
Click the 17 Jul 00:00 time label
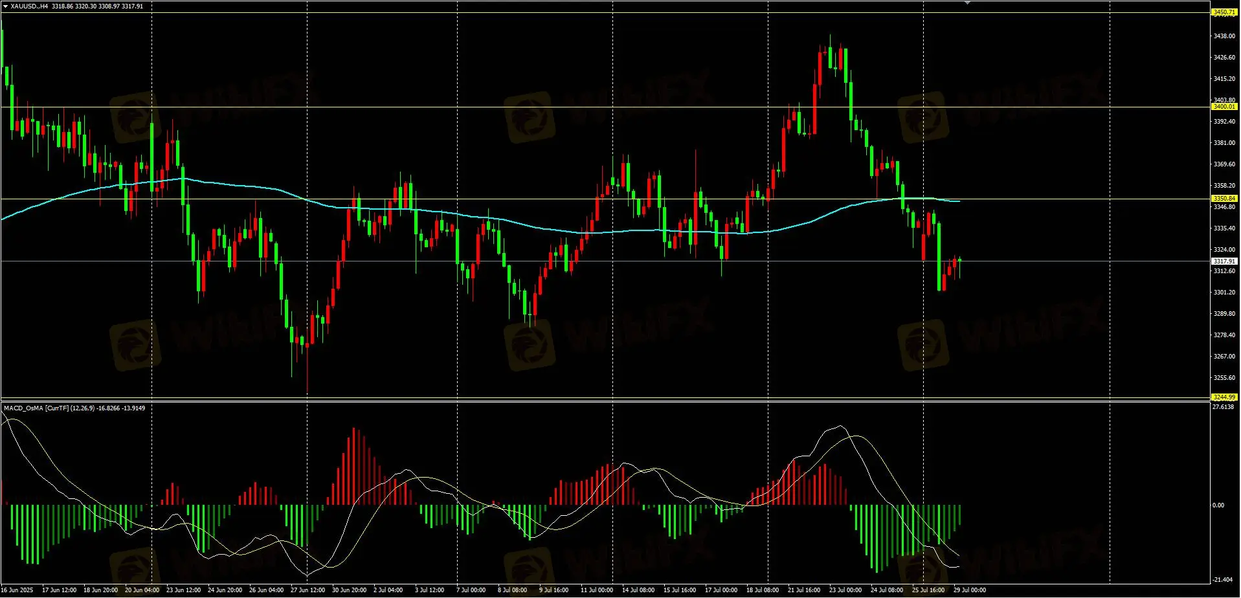pos(721,590)
